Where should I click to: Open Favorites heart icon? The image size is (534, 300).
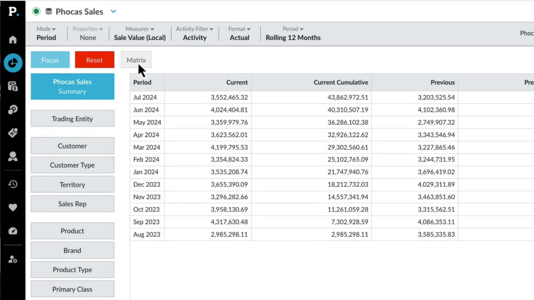click(13, 208)
